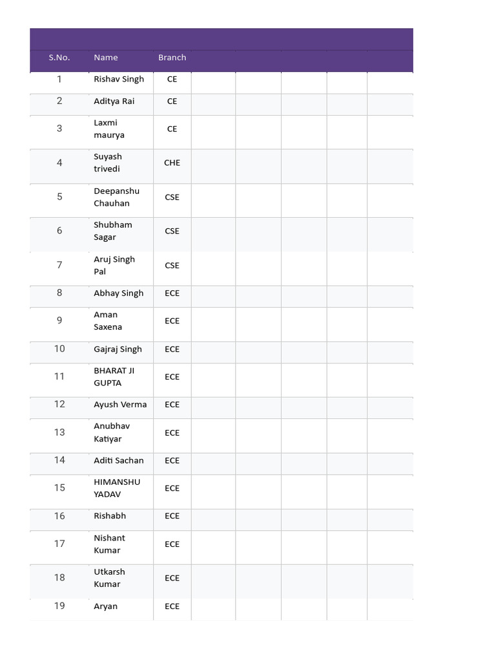Click the Name column header

(106, 58)
